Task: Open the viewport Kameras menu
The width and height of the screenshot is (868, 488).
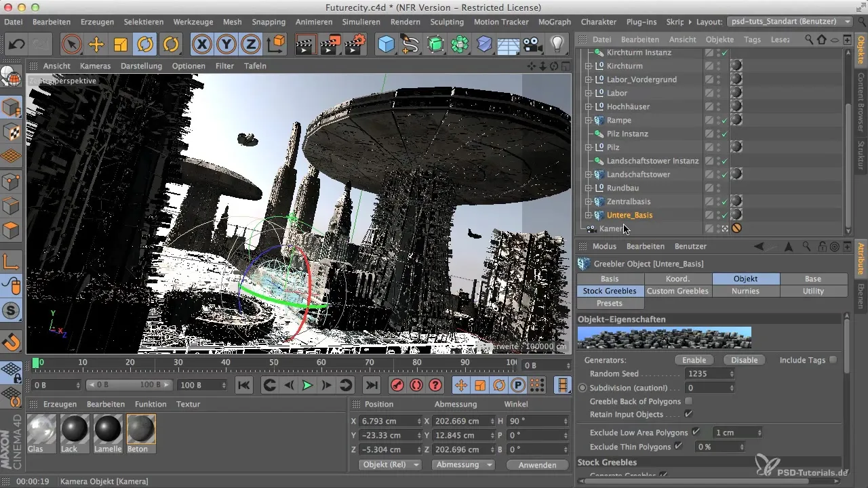Action: coord(95,66)
